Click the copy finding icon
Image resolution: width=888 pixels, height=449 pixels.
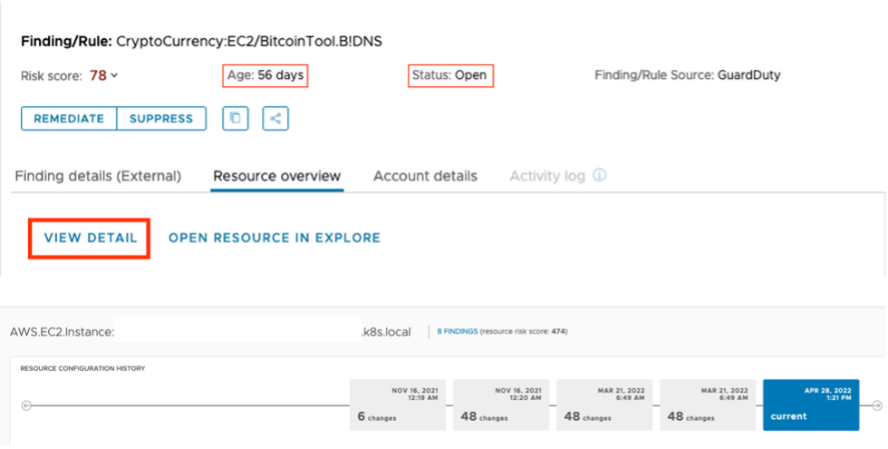[x=236, y=118]
